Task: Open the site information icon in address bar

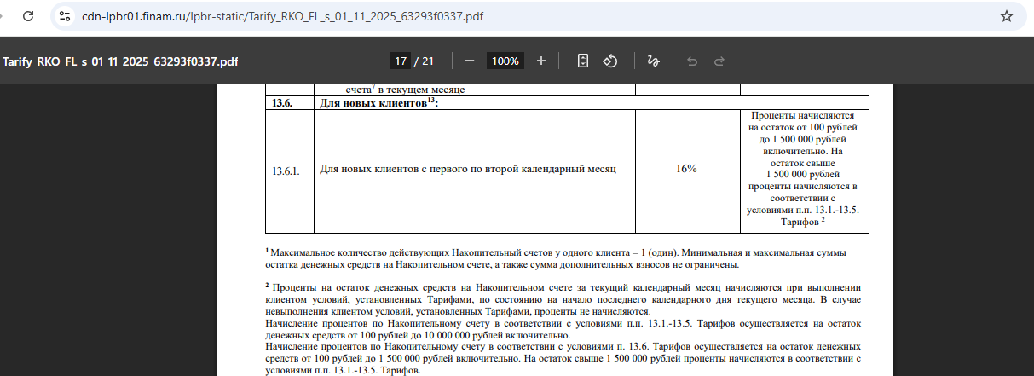Action: click(x=65, y=16)
